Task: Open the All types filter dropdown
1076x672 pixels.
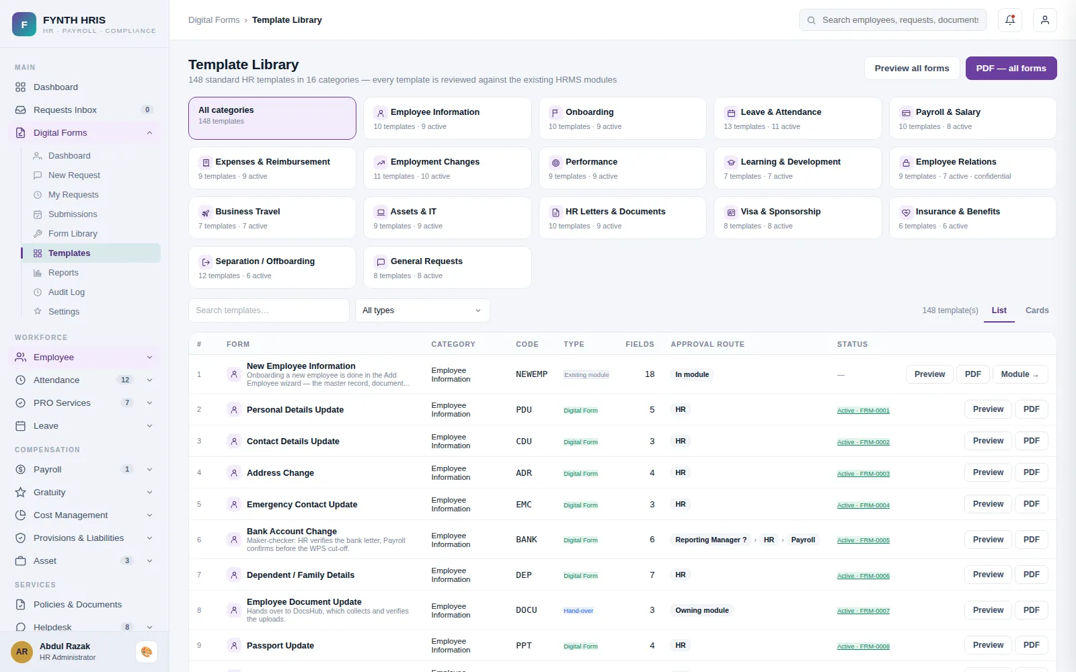Action: coord(422,310)
